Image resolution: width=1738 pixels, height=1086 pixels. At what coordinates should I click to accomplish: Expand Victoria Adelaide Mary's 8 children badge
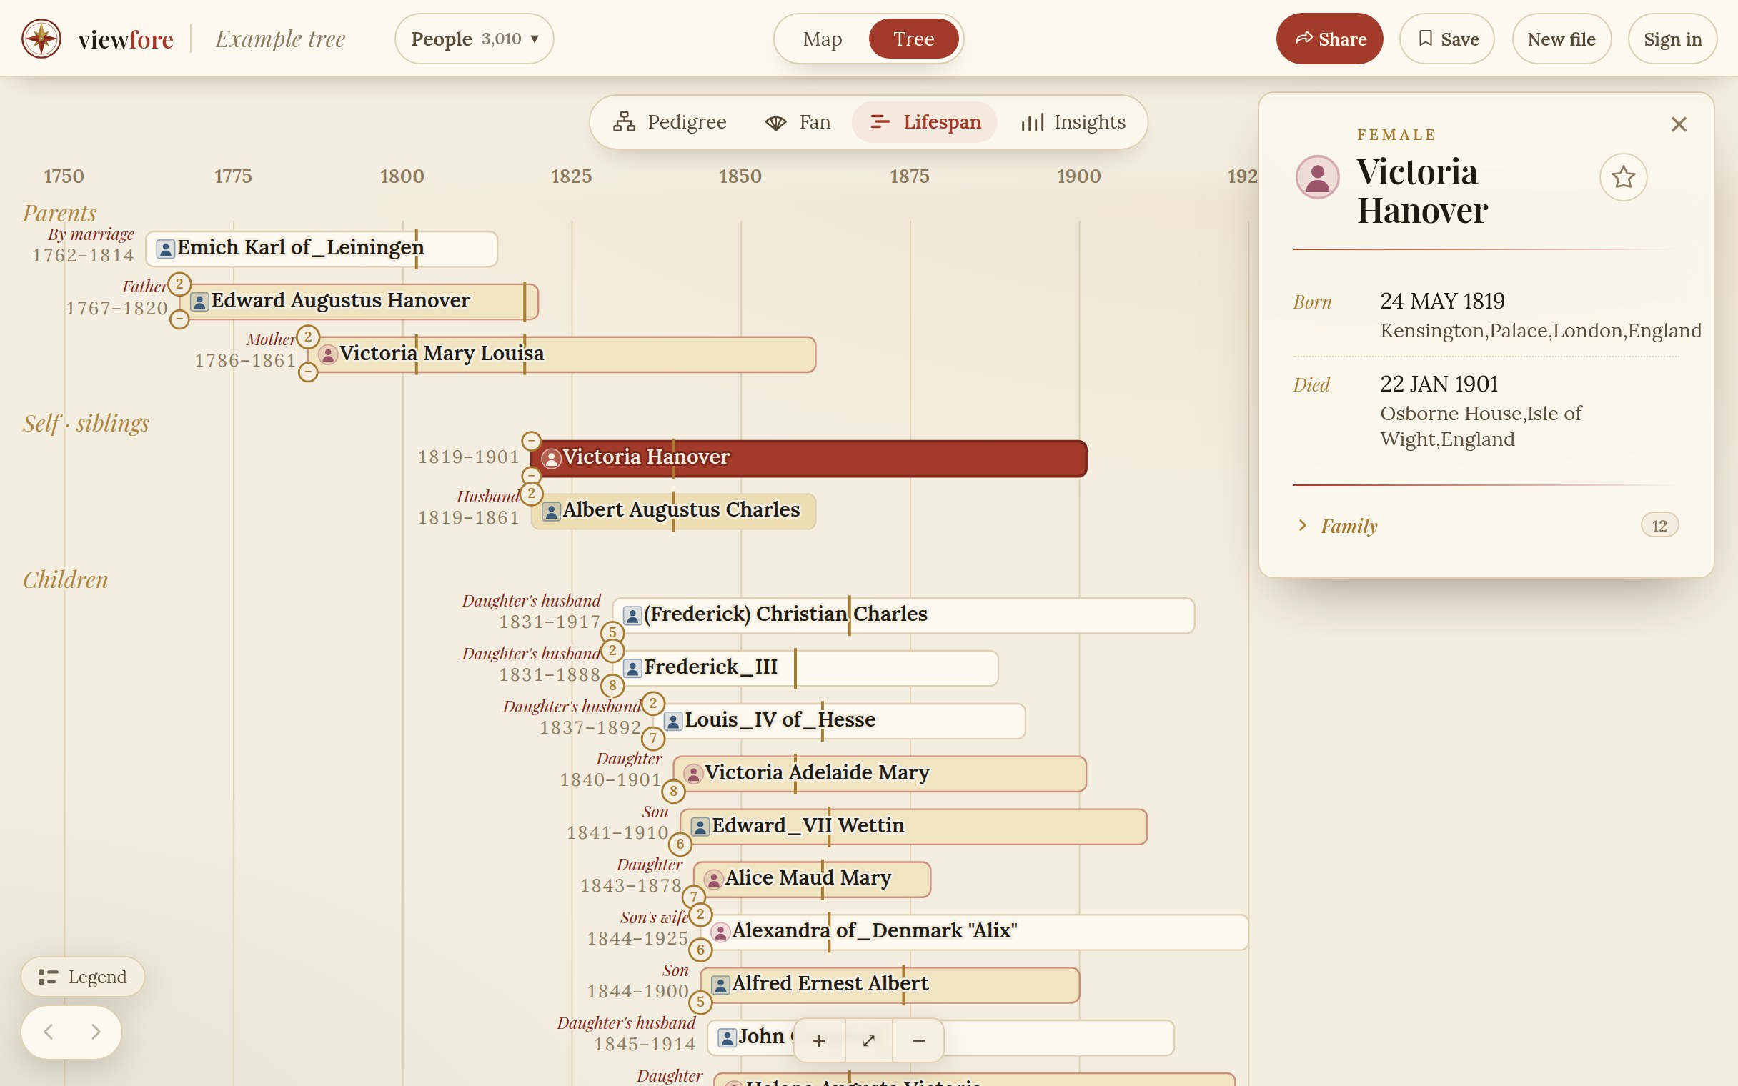[673, 791]
